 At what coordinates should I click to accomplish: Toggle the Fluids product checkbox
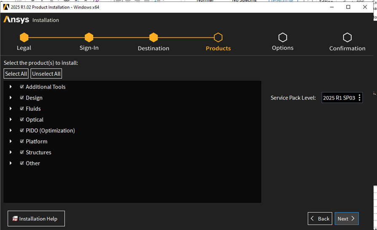[x=22, y=109]
